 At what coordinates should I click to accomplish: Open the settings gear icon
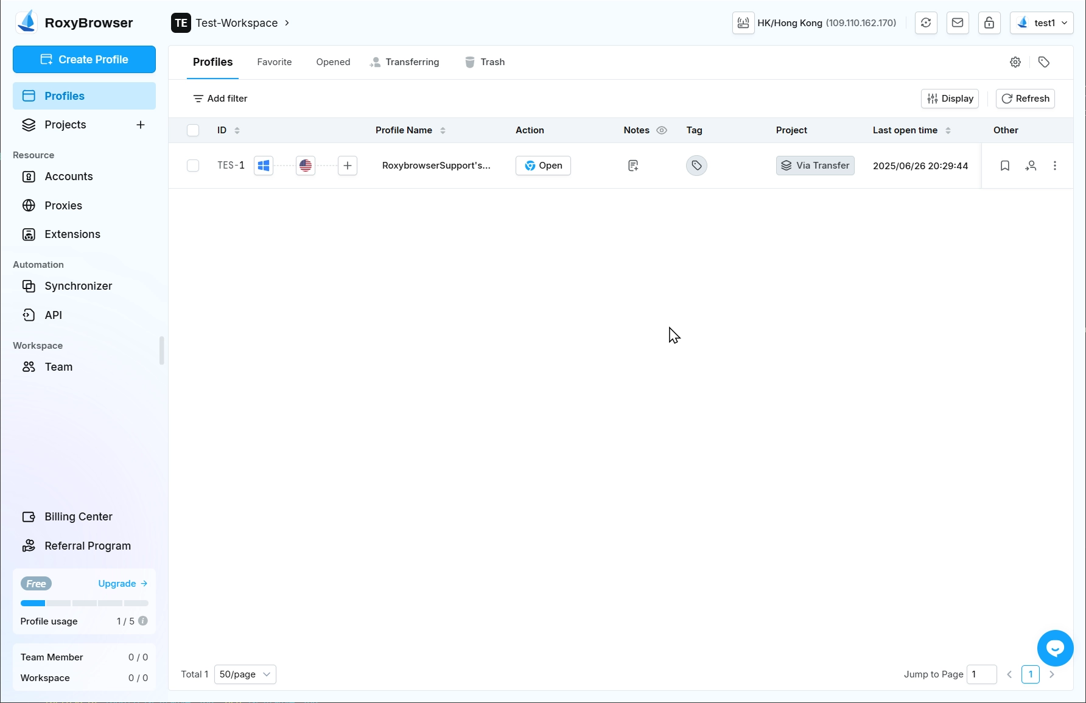1015,62
